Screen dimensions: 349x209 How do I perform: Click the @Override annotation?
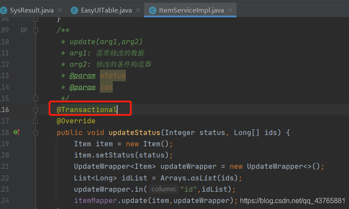tap(76, 121)
